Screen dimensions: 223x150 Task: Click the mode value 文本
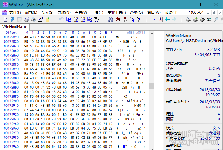click(x=216, y=128)
